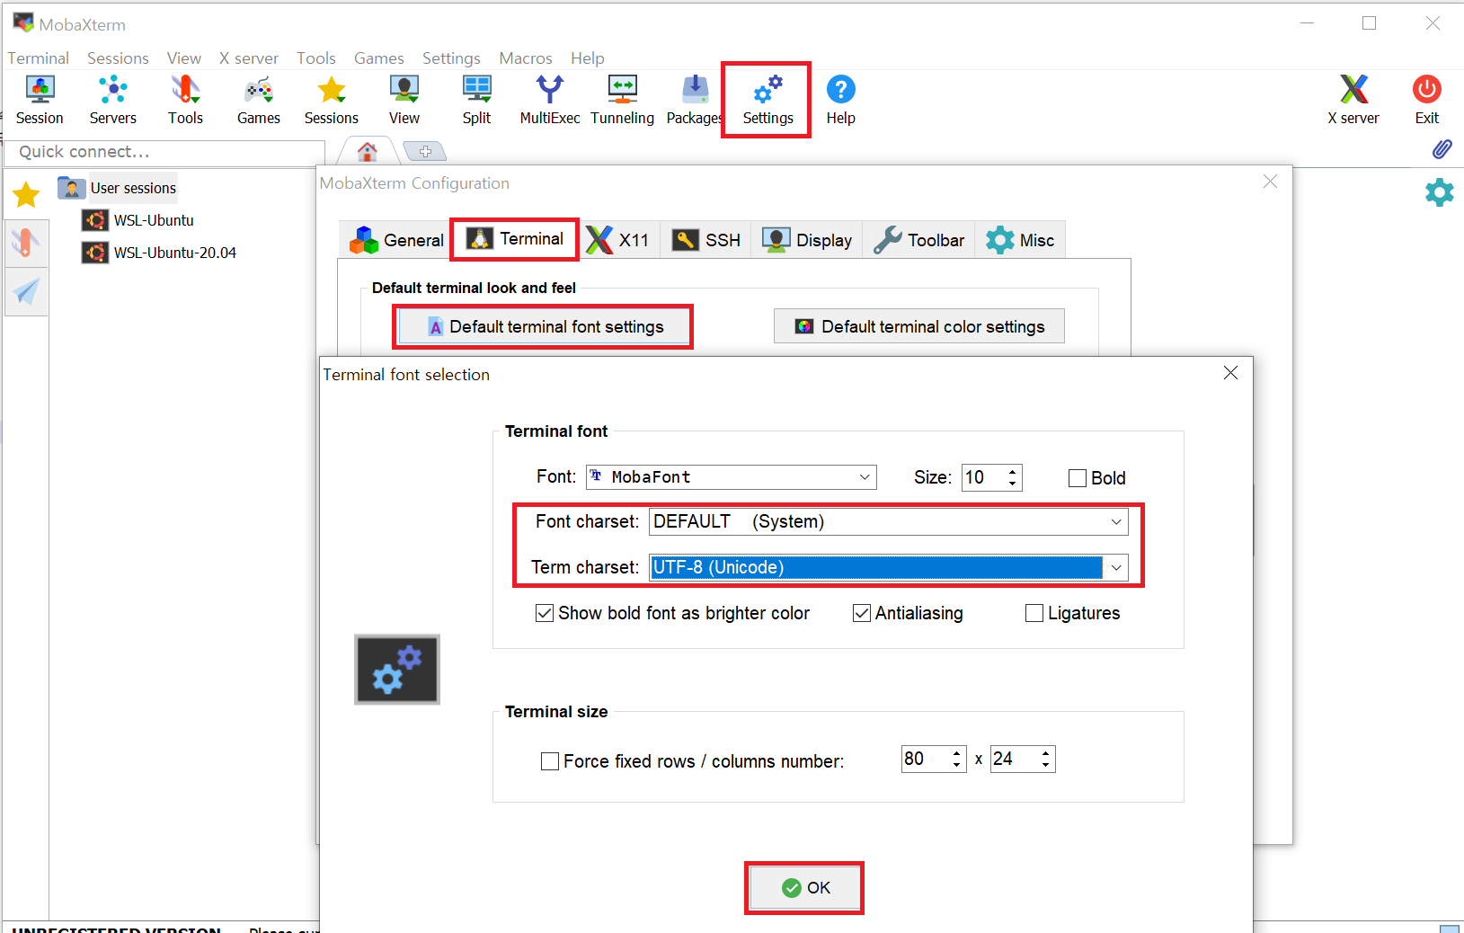1464x933 pixels.
Task: Go to the home tab icon
Action: (367, 152)
